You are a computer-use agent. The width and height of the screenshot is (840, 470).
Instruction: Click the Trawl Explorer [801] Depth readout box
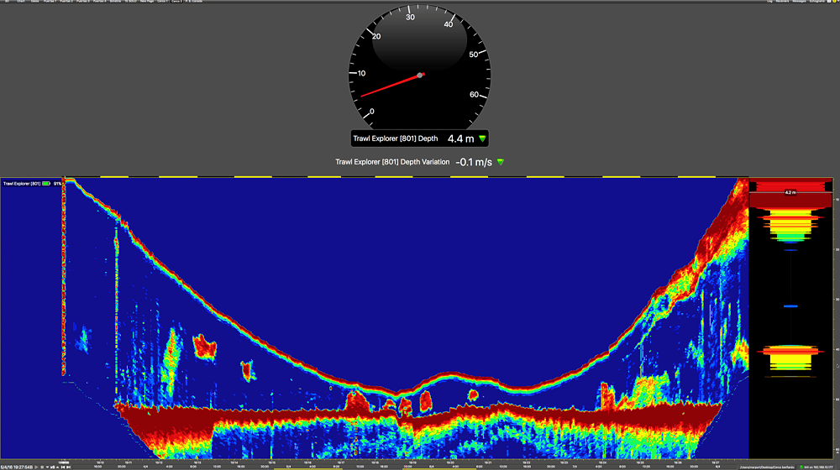tap(419, 138)
